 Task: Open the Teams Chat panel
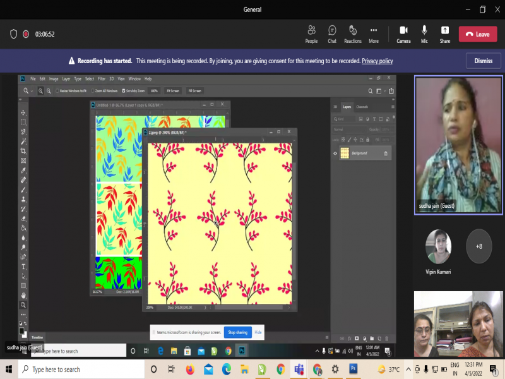coord(332,34)
